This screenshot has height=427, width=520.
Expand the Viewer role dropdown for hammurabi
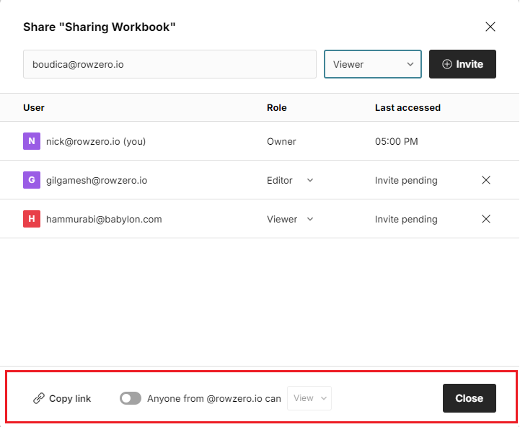point(291,219)
